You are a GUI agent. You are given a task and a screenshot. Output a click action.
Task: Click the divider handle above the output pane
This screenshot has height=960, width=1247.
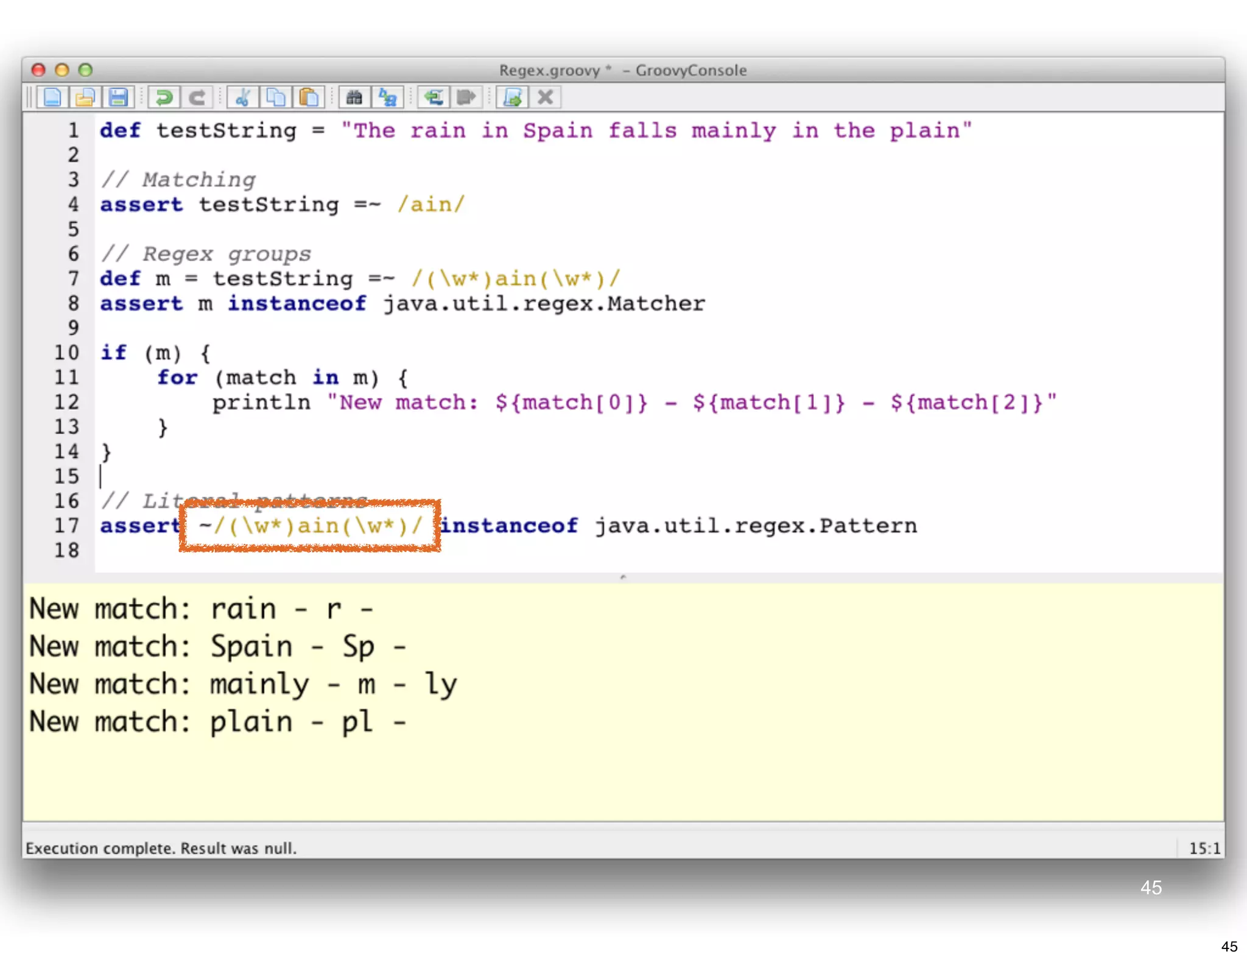623,576
